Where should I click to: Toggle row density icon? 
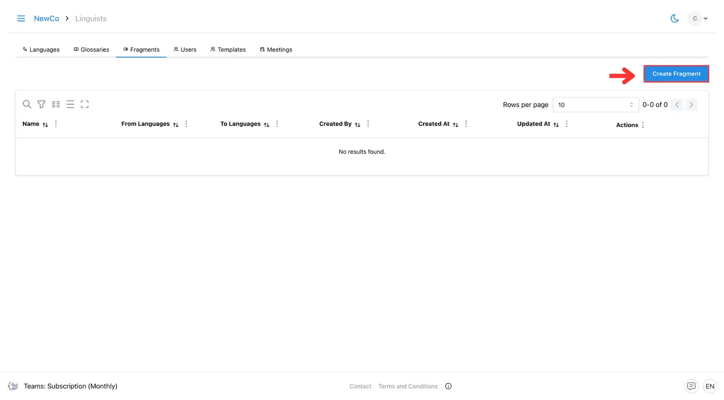pyautogui.click(x=70, y=104)
